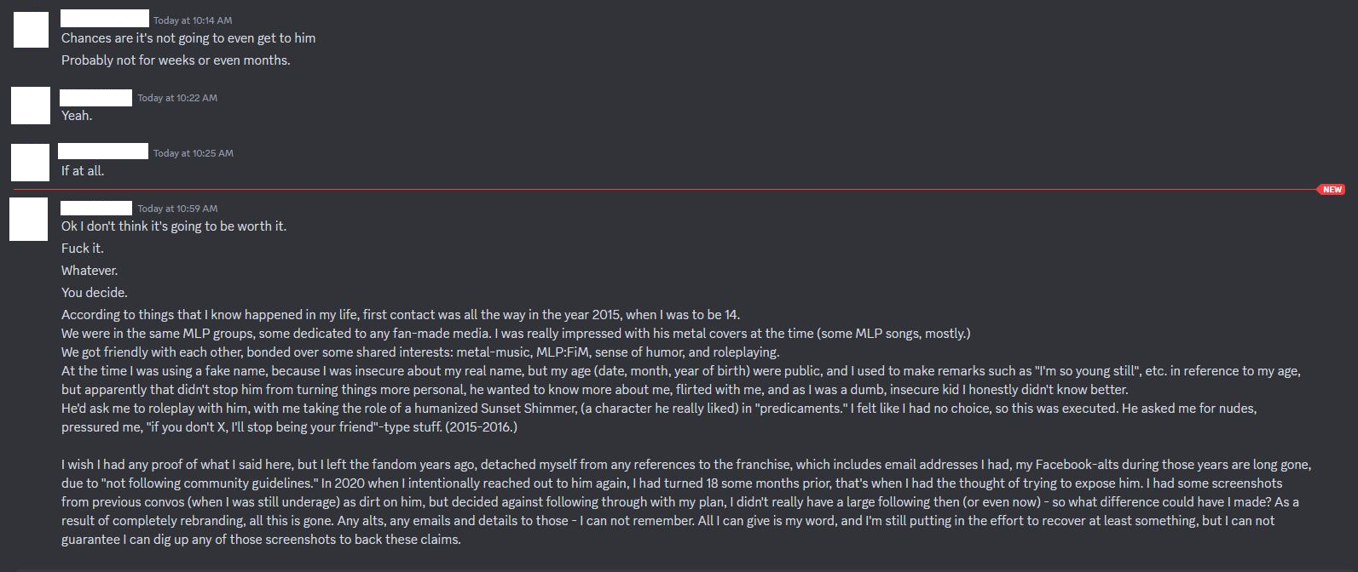Click redacted username at 10:22 AM
Screen dimensions: 1358x572
click(96, 97)
